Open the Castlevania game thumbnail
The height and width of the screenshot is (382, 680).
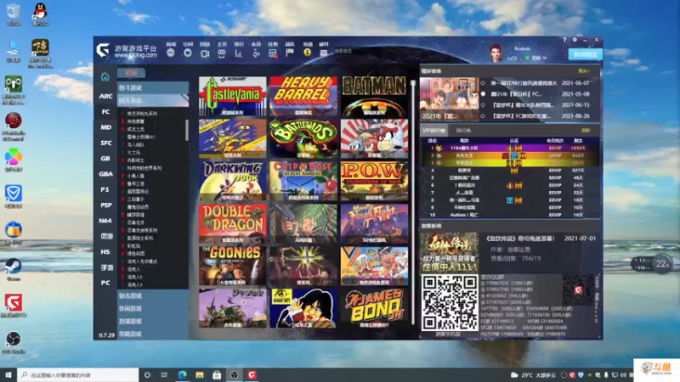coord(233,96)
